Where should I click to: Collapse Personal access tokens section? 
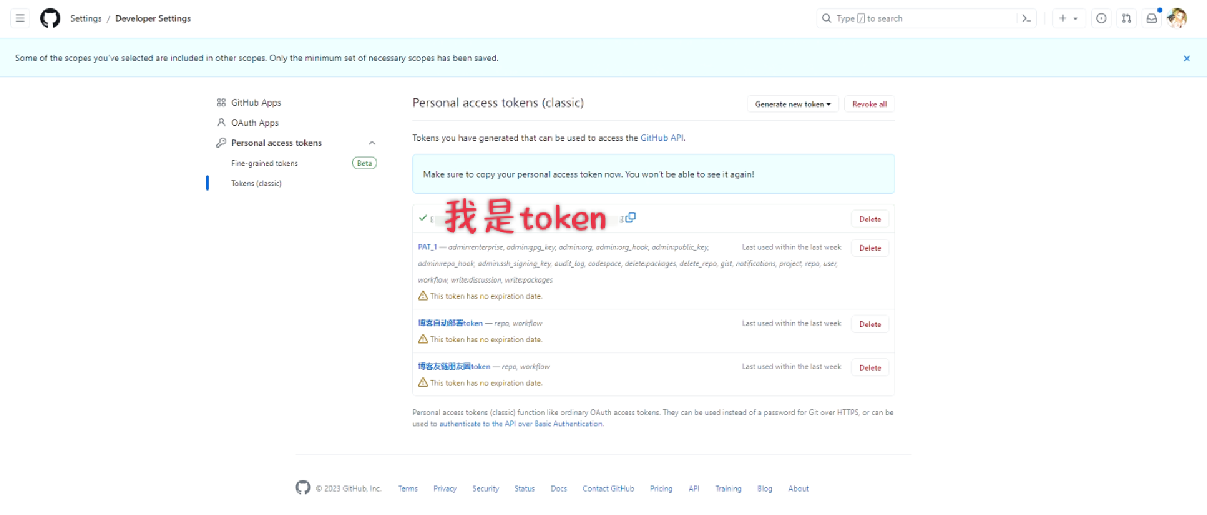click(372, 143)
